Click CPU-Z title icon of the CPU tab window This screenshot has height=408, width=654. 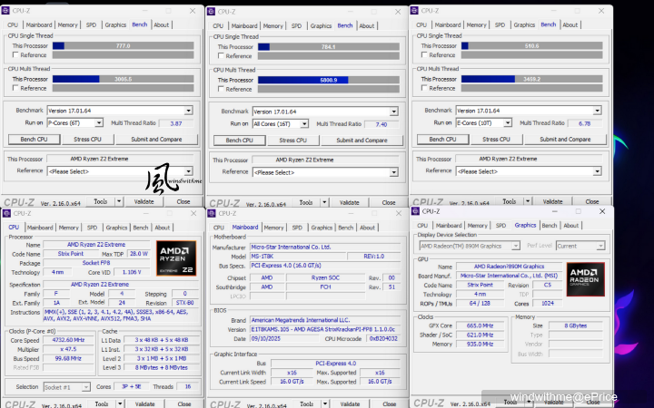tap(7, 214)
